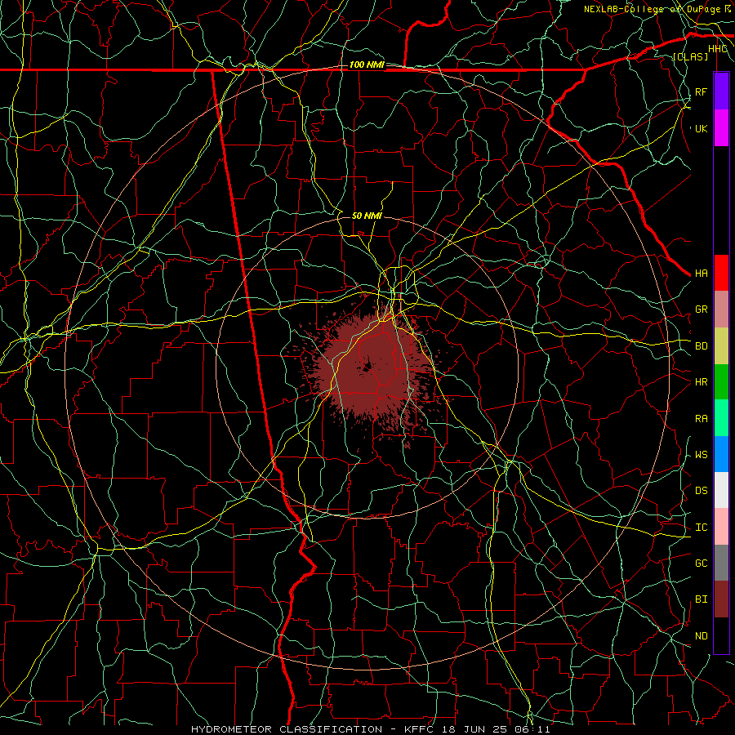Click the RF purple legend color swatch

pos(721,91)
